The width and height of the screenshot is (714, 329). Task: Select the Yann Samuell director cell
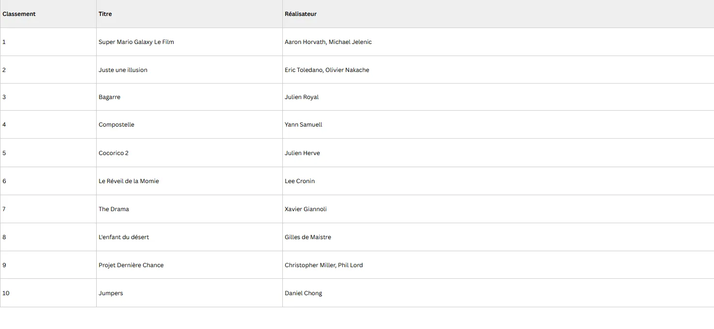303,125
